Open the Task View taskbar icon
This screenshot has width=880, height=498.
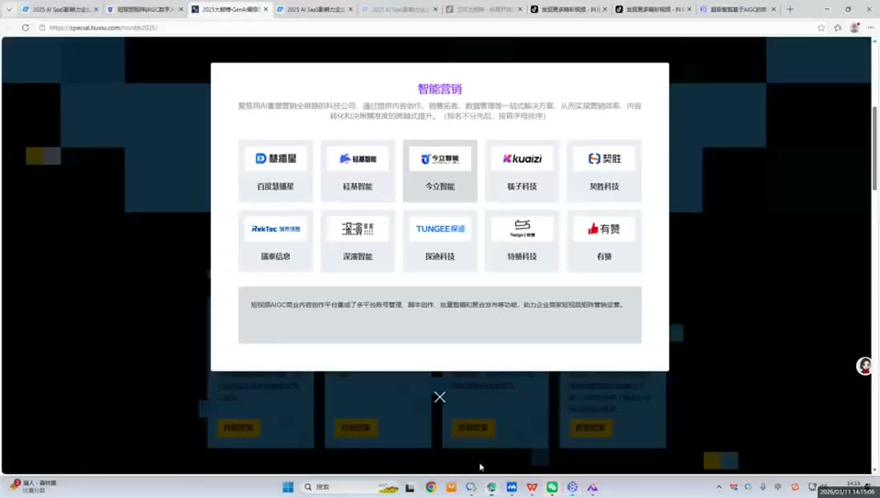(410, 488)
